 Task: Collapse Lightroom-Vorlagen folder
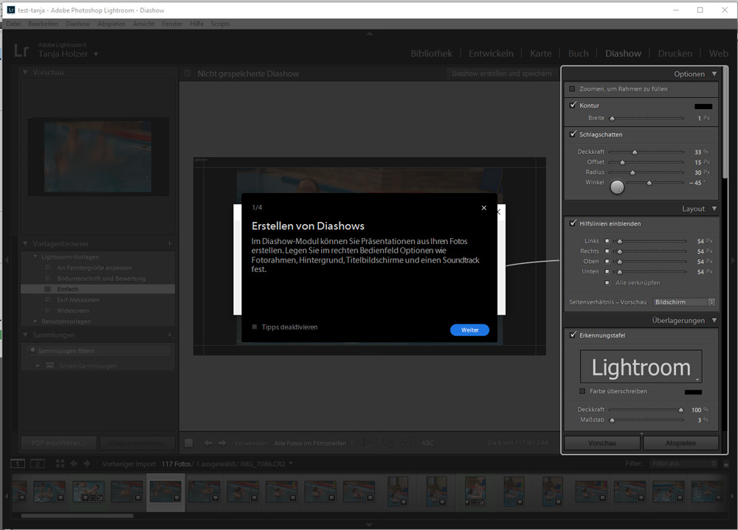pyautogui.click(x=35, y=257)
